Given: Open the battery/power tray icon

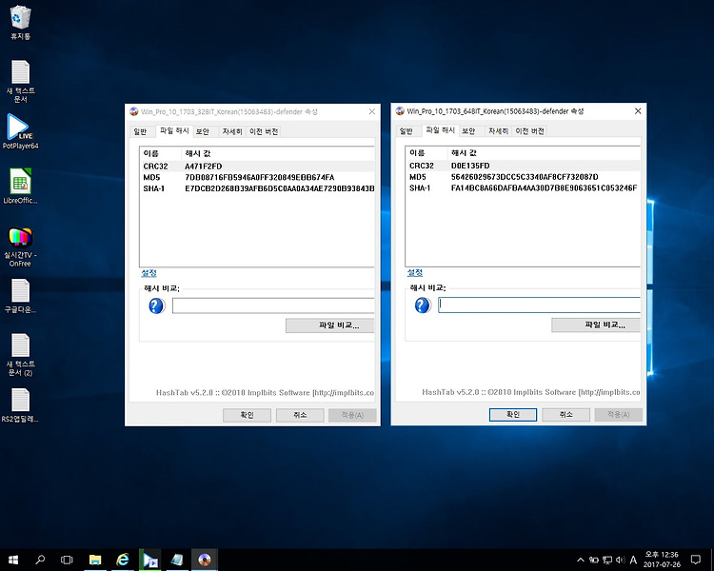Looking at the screenshot, I should point(594,560).
